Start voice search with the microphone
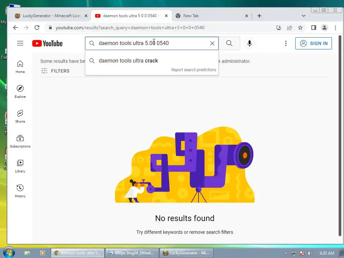The height and width of the screenshot is (258, 344). 250,43
